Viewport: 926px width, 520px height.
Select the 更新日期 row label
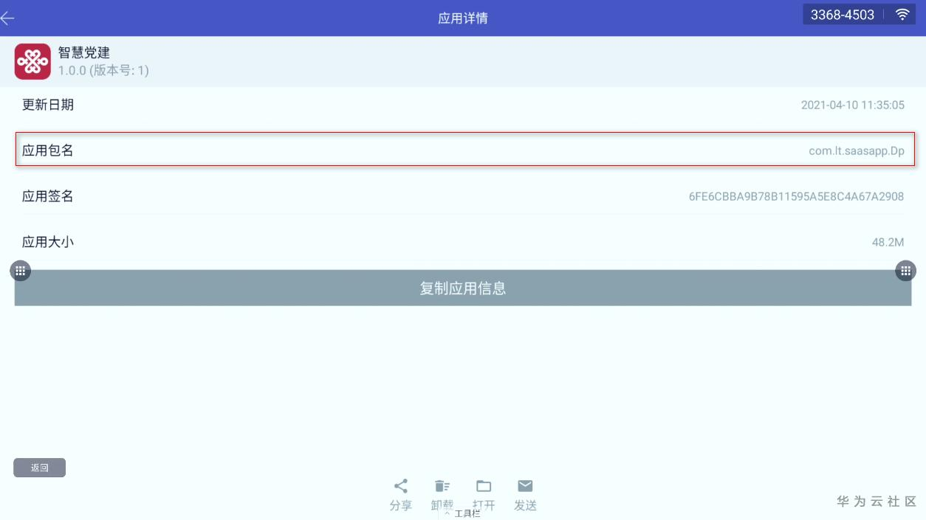(x=48, y=105)
